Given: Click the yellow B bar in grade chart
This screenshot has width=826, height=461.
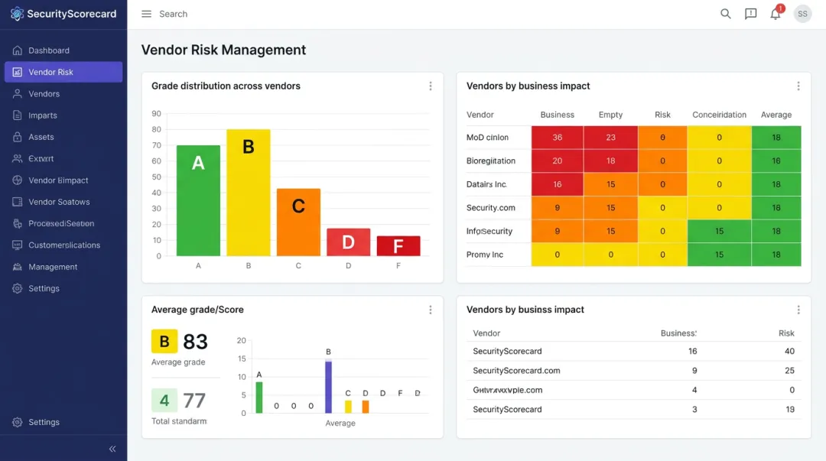Looking at the screenshot, I should click(248, 193).
